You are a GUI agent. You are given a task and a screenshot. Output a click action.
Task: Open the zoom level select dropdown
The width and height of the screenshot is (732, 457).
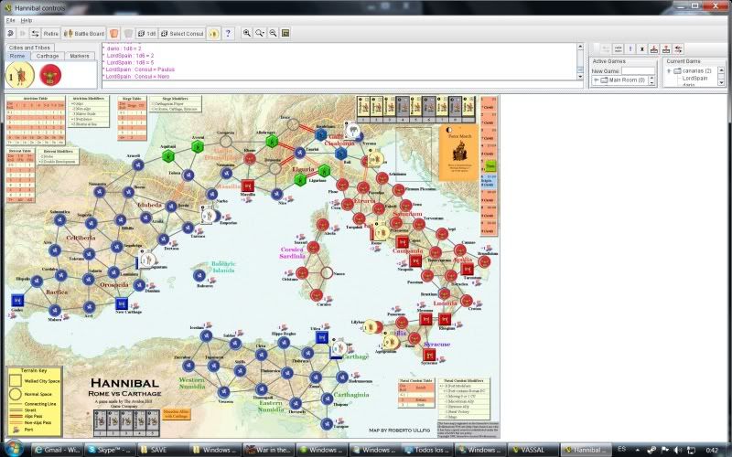260,33
